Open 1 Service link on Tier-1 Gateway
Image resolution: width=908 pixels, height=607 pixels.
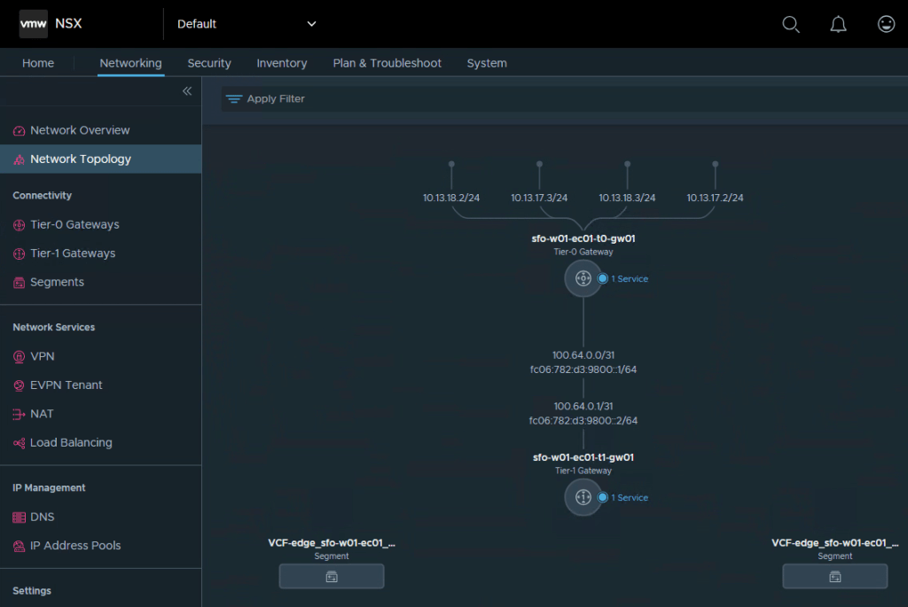tap(629, 498)
